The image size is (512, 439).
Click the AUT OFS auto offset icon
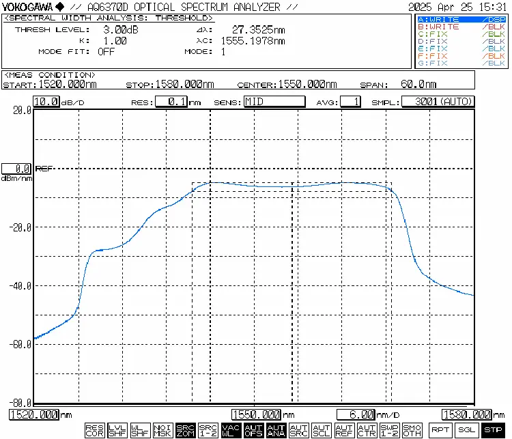tap(253, 430)
